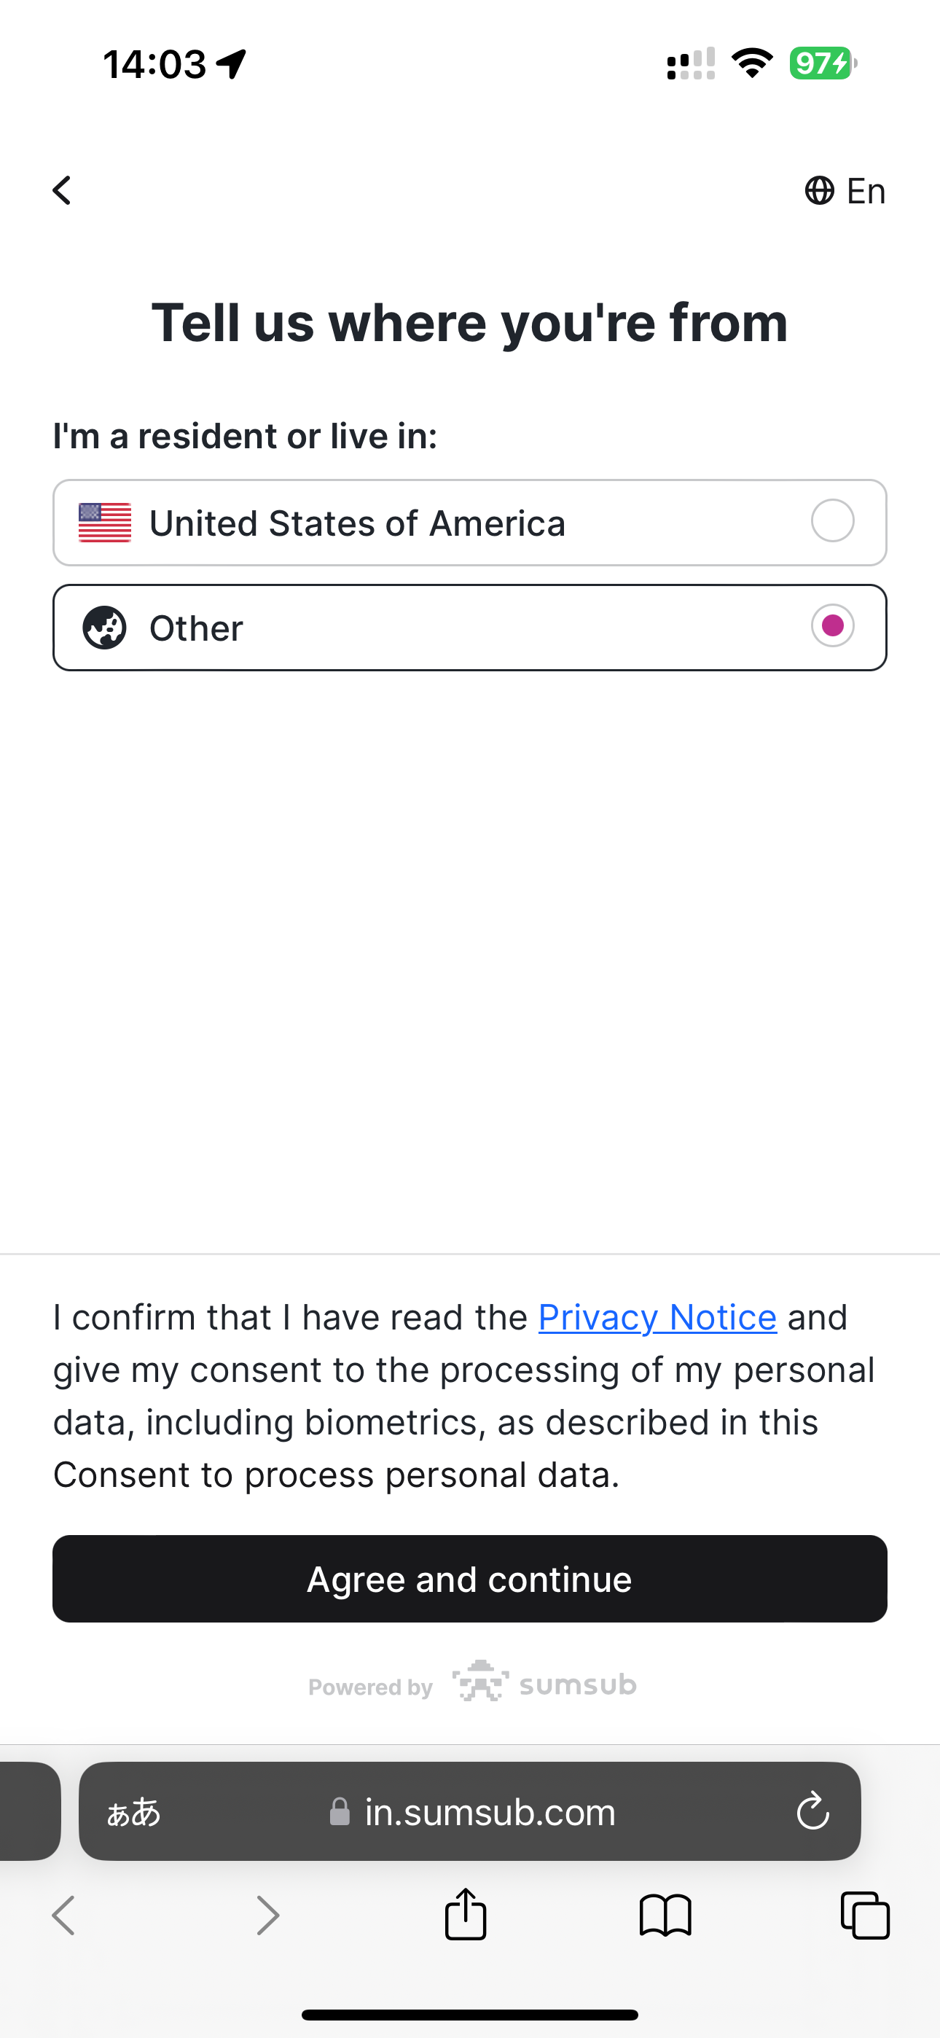Tap the back arrow at top left

click(x=62, y=191)
